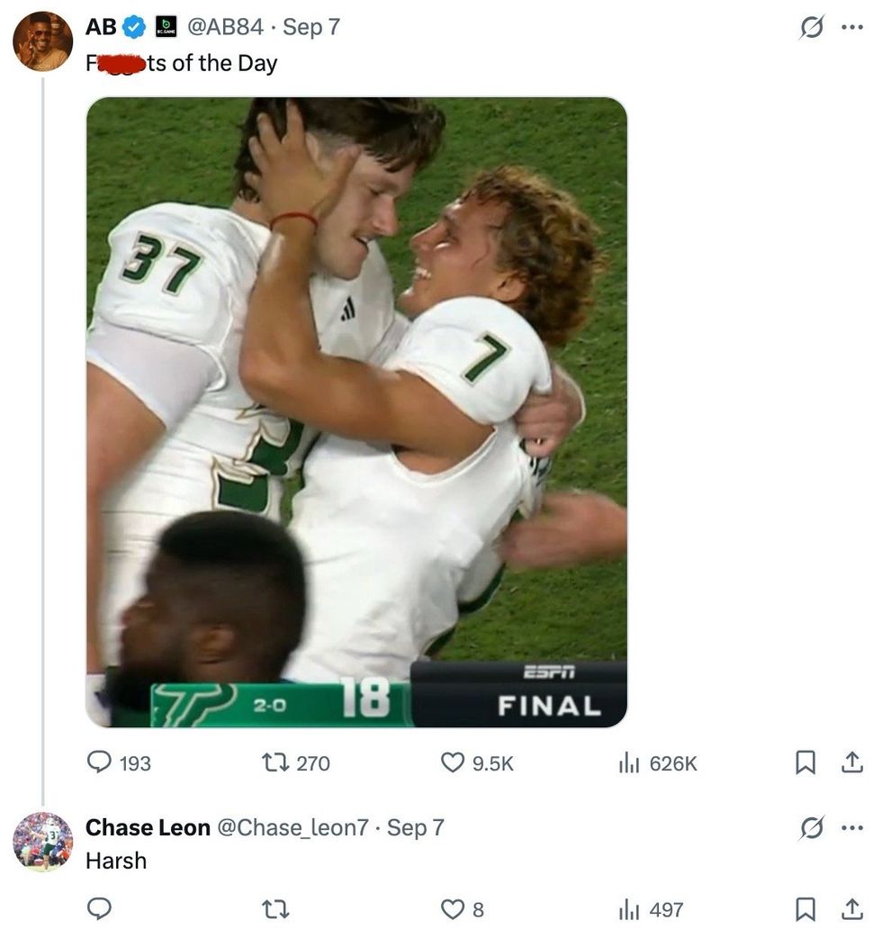Bookmark Chase Leon's reply
The height and width of the screenshot is (938, 882).
pos(805,909)
